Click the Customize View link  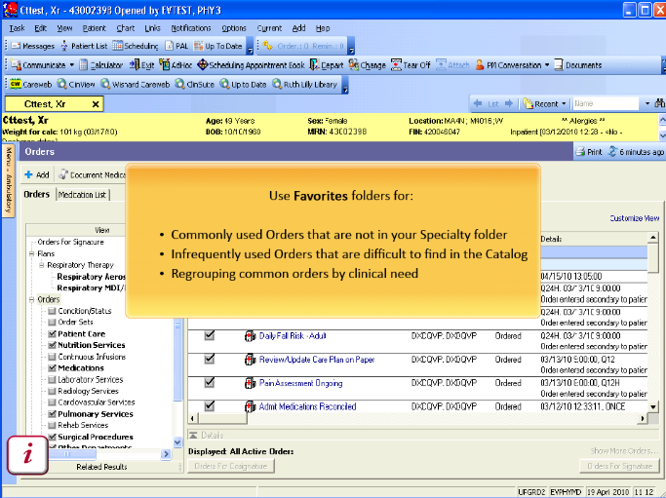634,218
